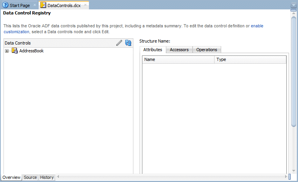Click the Data Controls panel title
Viewport: 298px width, 182px height.
(x=18, y=43)
